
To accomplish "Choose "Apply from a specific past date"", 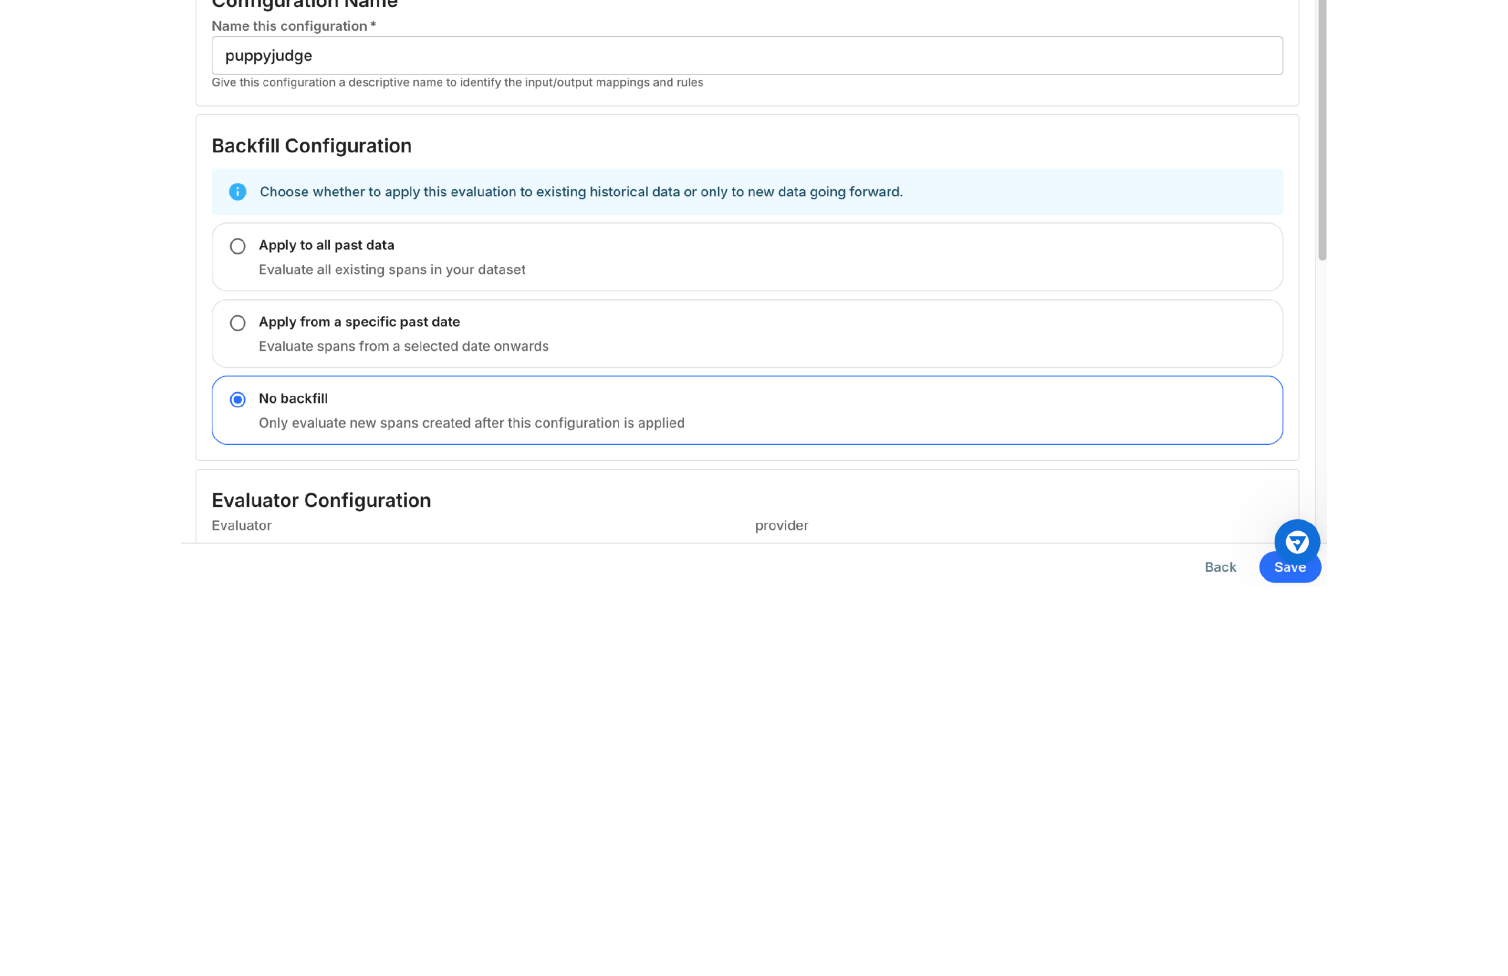I will (238, 323).
